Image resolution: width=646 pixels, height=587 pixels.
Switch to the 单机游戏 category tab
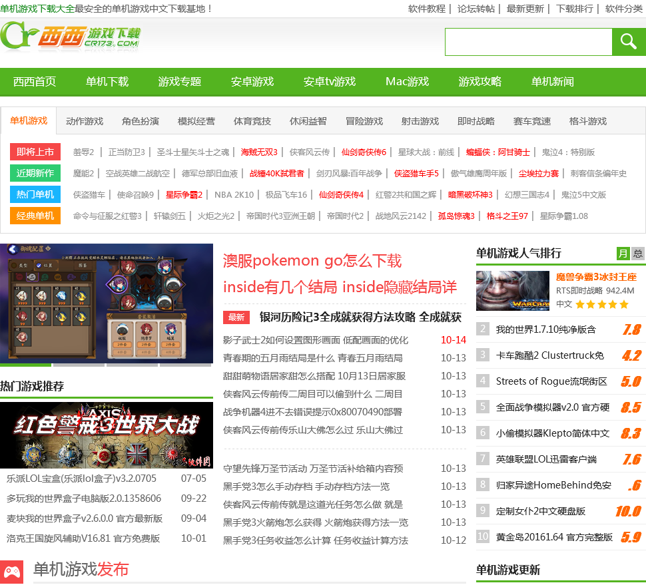coord(29,120)
